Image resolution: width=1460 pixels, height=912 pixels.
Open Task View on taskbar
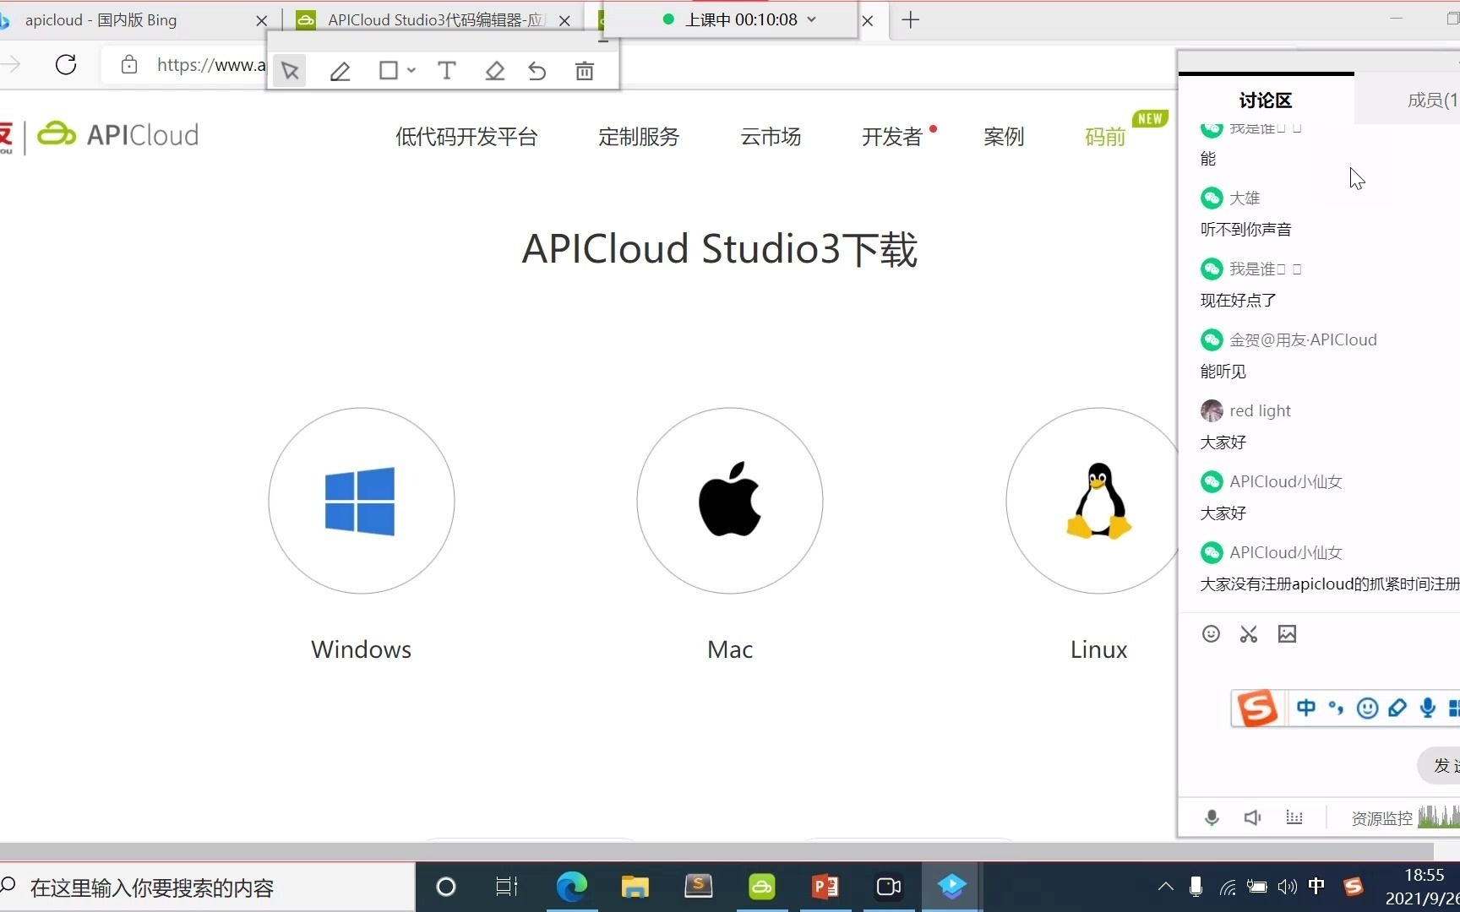(x=507, y=887)
